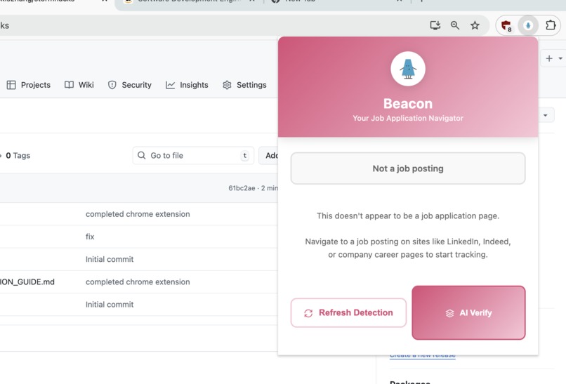Bookmark this page with the star icon
Image resolution: width=566 pixels, height=384 pixels.
coord(475,25)
